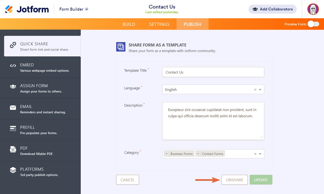
Task: Click the Assign Form people icon
Action: click(13, 86)
